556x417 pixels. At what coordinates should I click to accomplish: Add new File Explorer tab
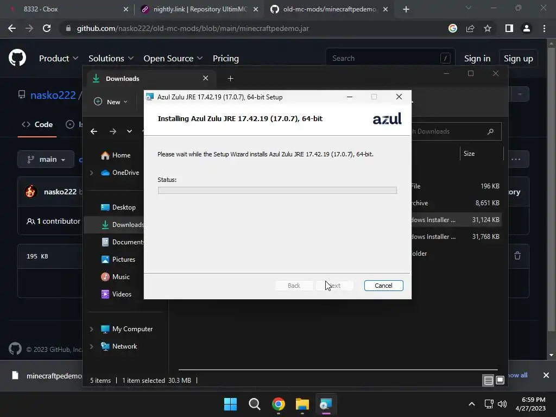[230, 78]
